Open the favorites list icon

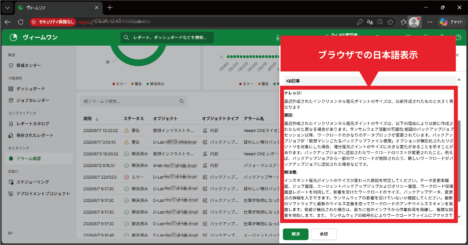coord(404,22)
